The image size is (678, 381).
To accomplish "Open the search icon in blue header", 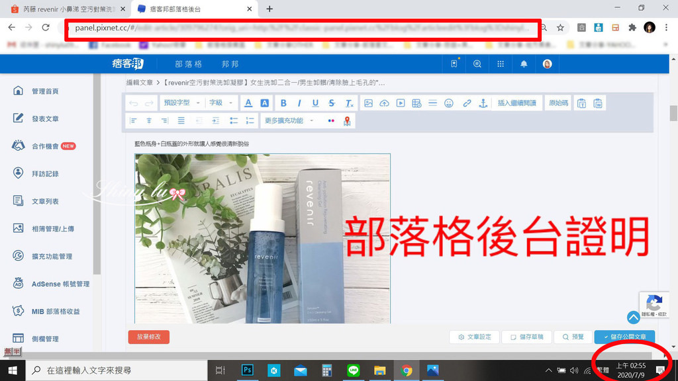I will coord(477,64).
